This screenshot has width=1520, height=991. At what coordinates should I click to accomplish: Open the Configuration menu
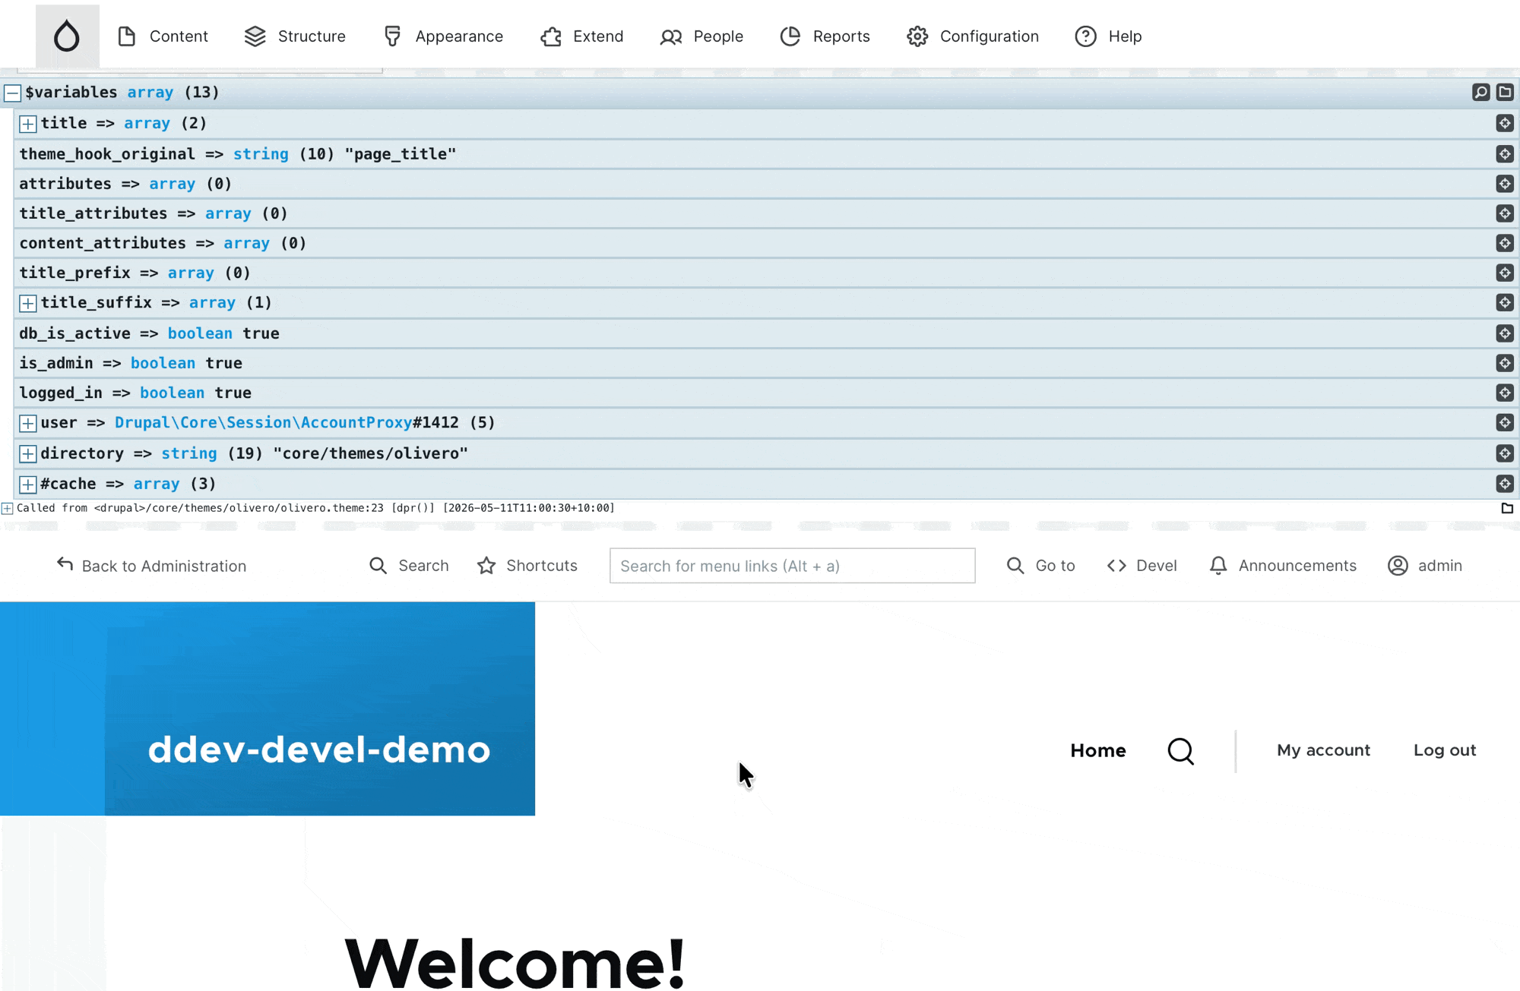pos(973,36)
